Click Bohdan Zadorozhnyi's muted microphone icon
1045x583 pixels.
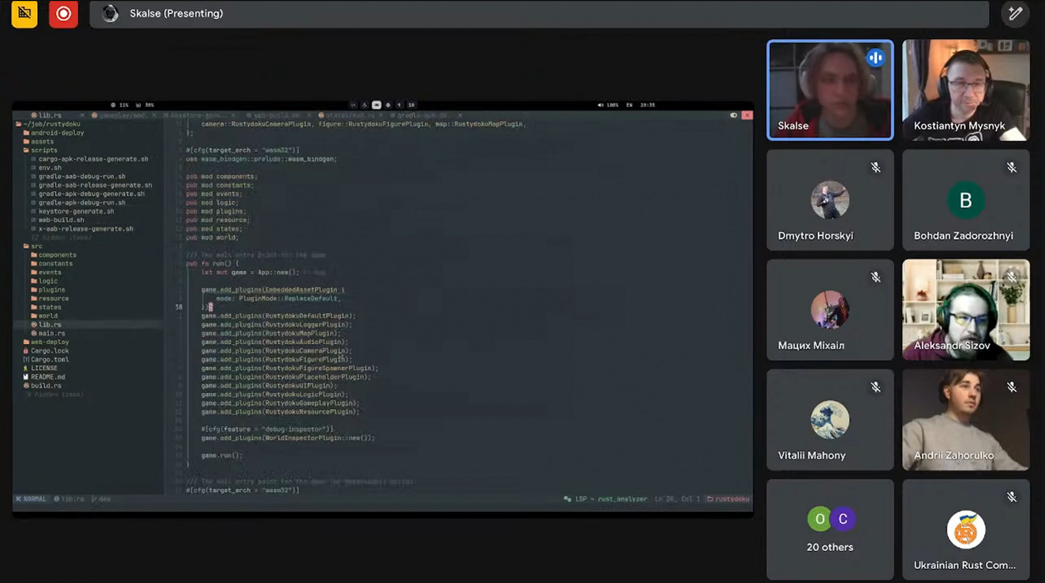point(1012,168)
